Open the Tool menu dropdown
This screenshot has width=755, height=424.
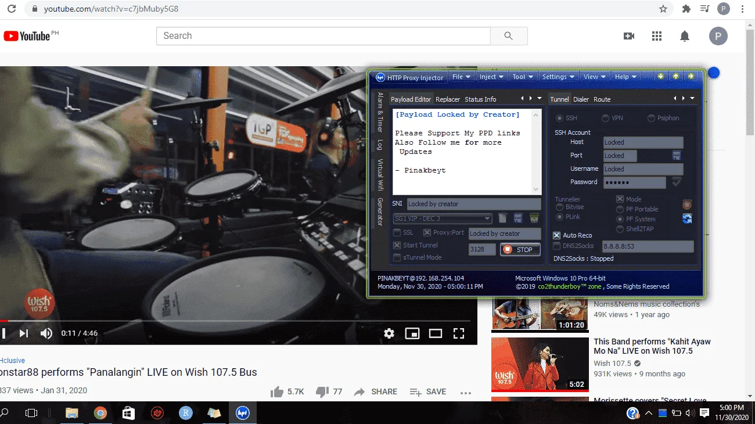pos(522,77)
